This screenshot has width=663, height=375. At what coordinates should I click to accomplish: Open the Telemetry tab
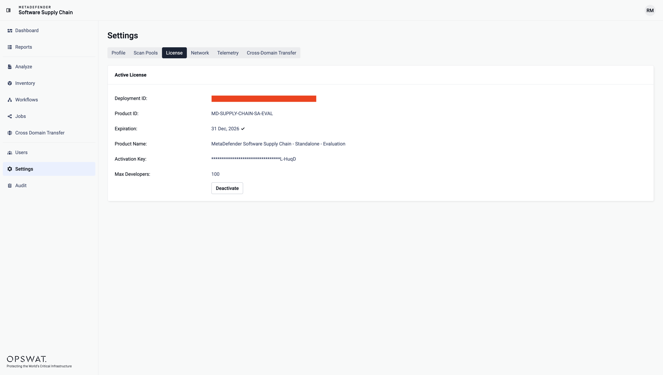(228, 53)
